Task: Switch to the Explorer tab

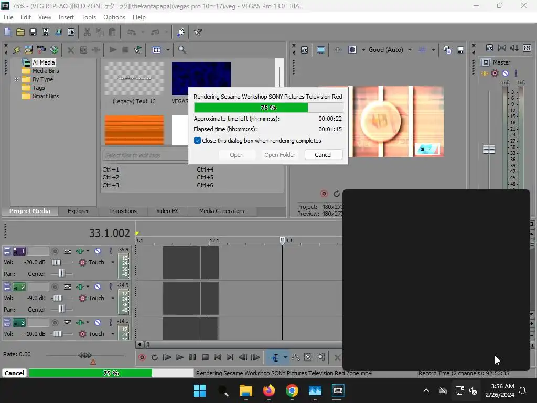Action: [x=78, y=211]
